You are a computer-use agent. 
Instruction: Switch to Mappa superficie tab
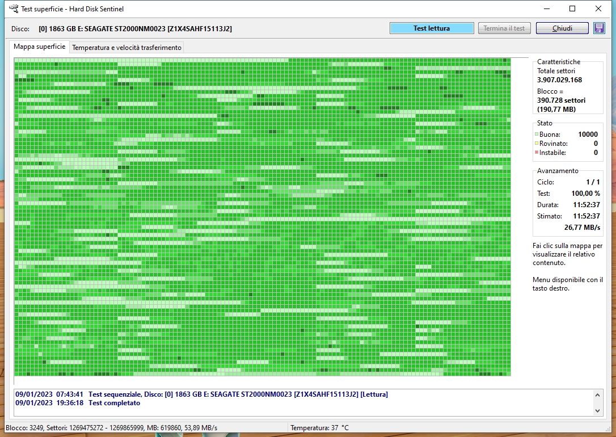click(x=39, y=47)
